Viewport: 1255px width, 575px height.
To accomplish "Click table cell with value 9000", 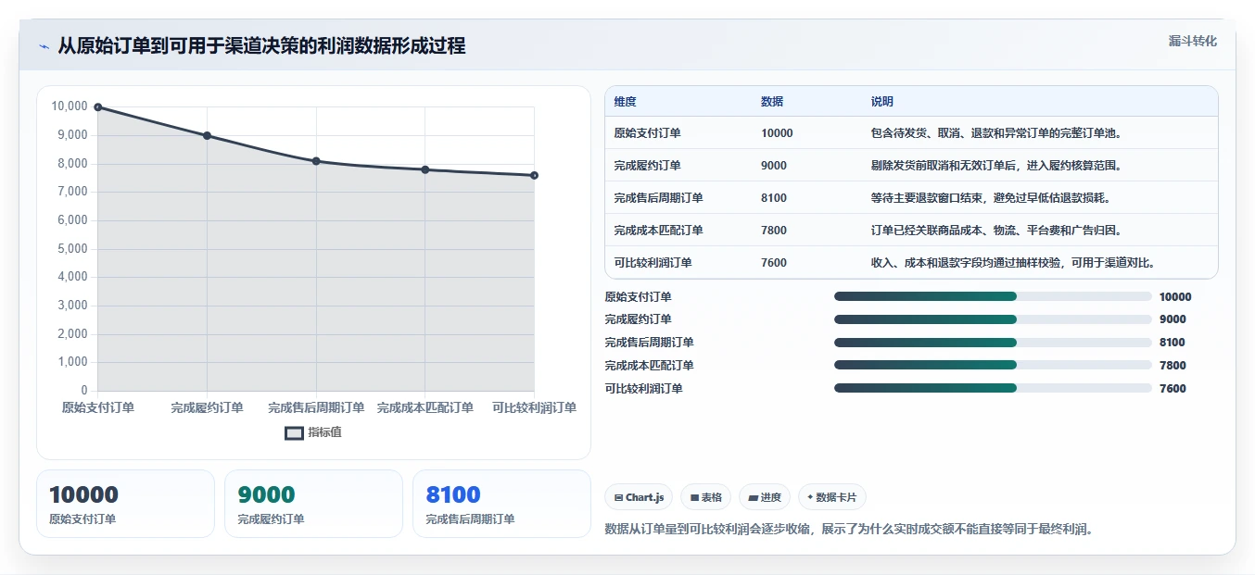I will coord(774,166).
